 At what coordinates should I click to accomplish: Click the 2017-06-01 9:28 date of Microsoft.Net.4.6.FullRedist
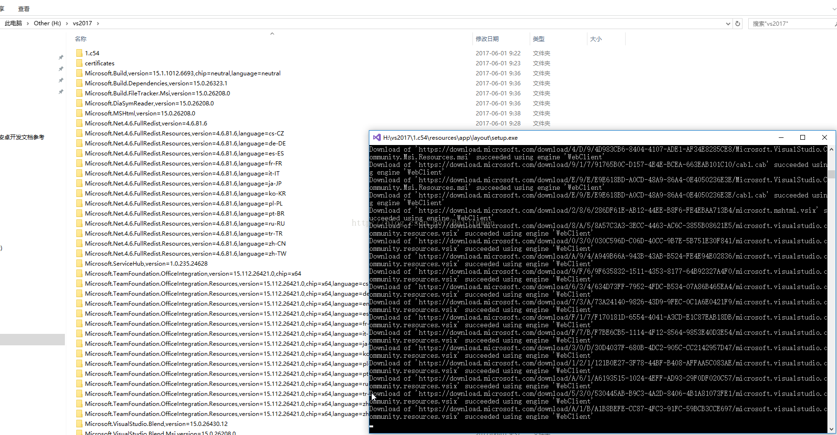498,123
